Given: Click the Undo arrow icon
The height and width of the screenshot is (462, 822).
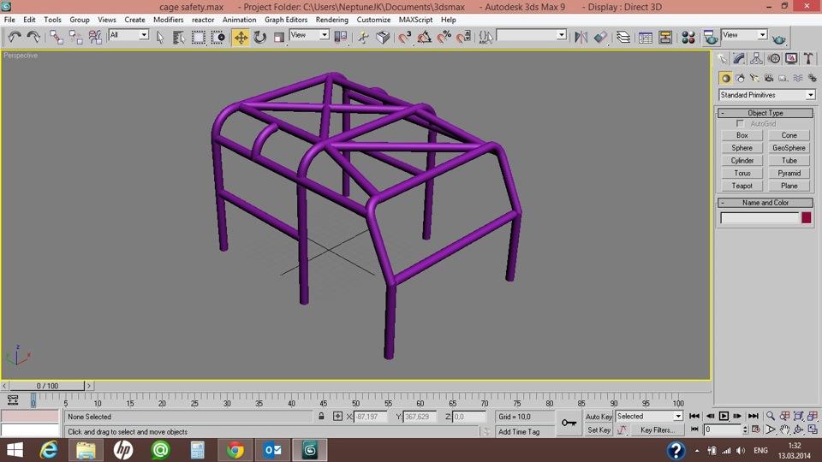Looking at the screenshot, I should click(x=15, y=37).
